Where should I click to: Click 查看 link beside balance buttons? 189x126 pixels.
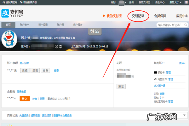[x=56, y=71]
